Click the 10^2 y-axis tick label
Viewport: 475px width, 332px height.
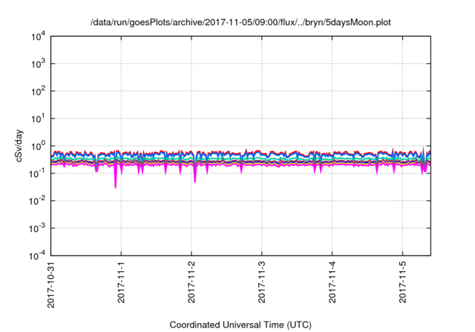tap(38, 91)
